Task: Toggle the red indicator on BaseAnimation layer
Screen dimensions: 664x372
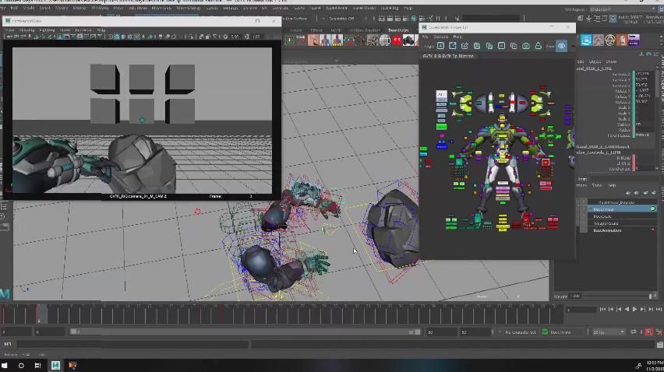Action: click(652, 230)
